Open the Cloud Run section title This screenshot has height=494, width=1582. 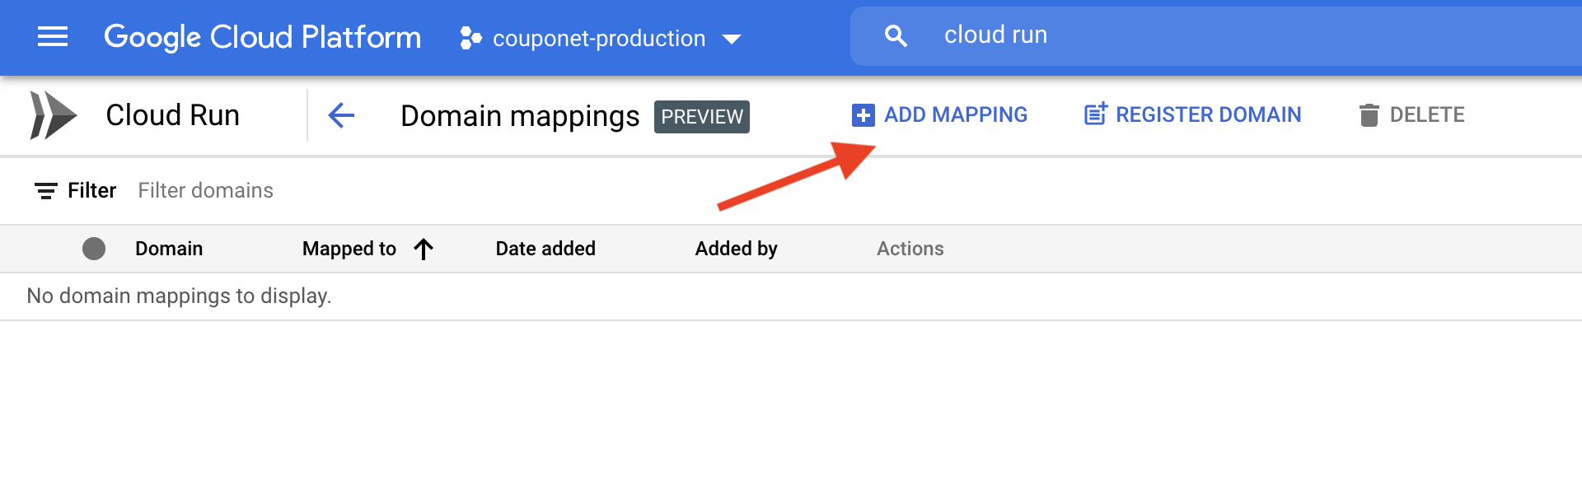point(173,115)
